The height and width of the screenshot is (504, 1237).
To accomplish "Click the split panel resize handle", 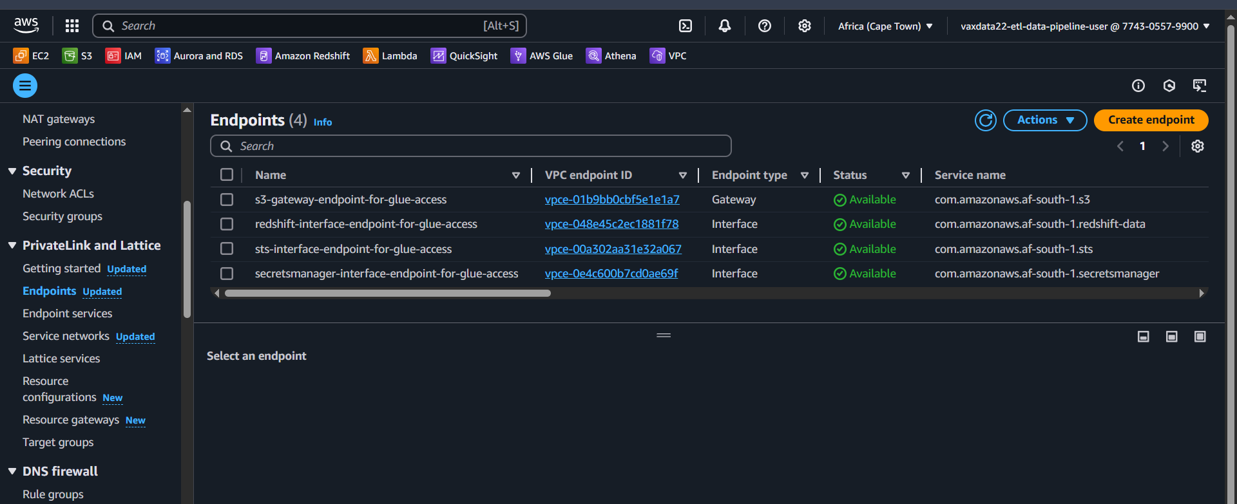I will tap(664, 335).
